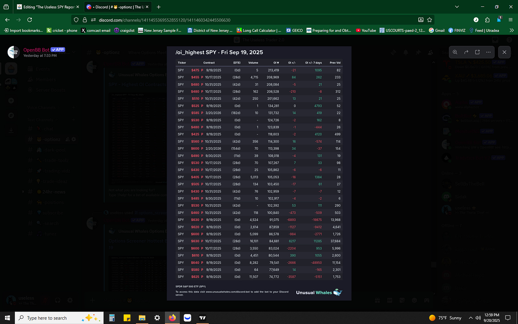518x324 pixels.
Task: Go back with the browser back arrow
Action: click(x=7, y=20)
